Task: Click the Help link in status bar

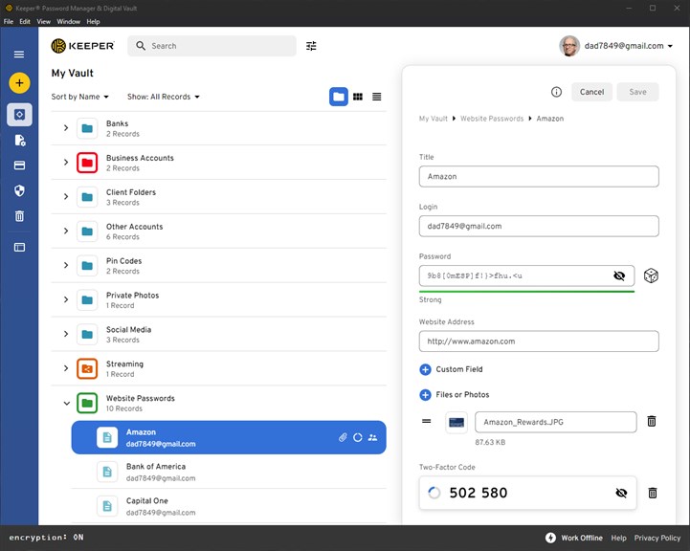Action: pyautogui.click(x=618, y=538)
